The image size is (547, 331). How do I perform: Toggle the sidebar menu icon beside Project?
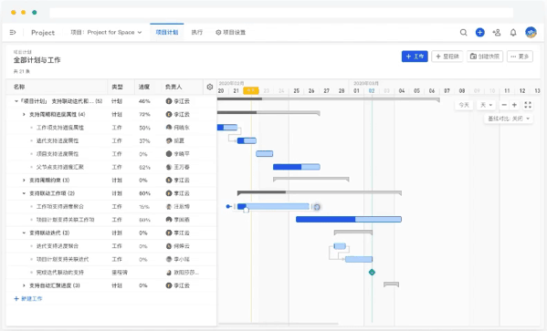13,33
